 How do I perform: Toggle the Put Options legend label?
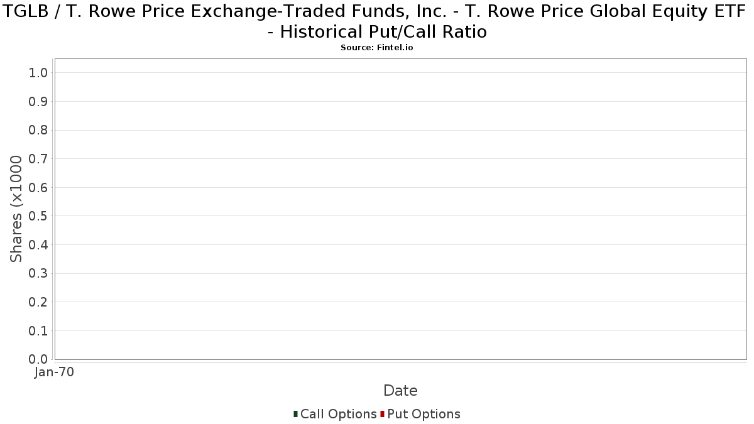pyautogui.click(x=424, y=414)
